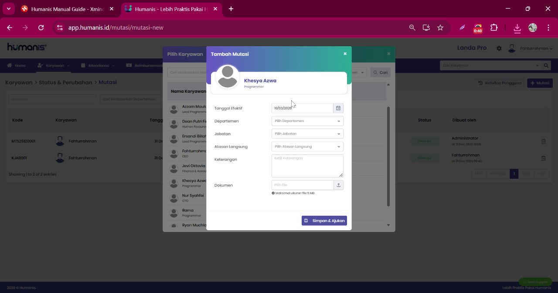Screen dimensions: 558x293
Task: Click the install app icon in address bar
Action: pos(426,27)
